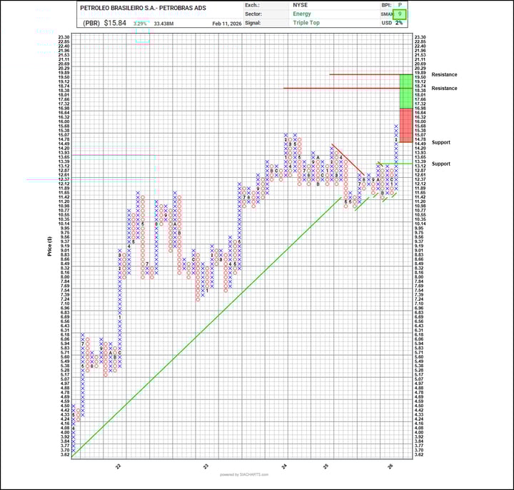514x490 pixels.
Task: Open the Energy sector link
Action: coord(302,14)
